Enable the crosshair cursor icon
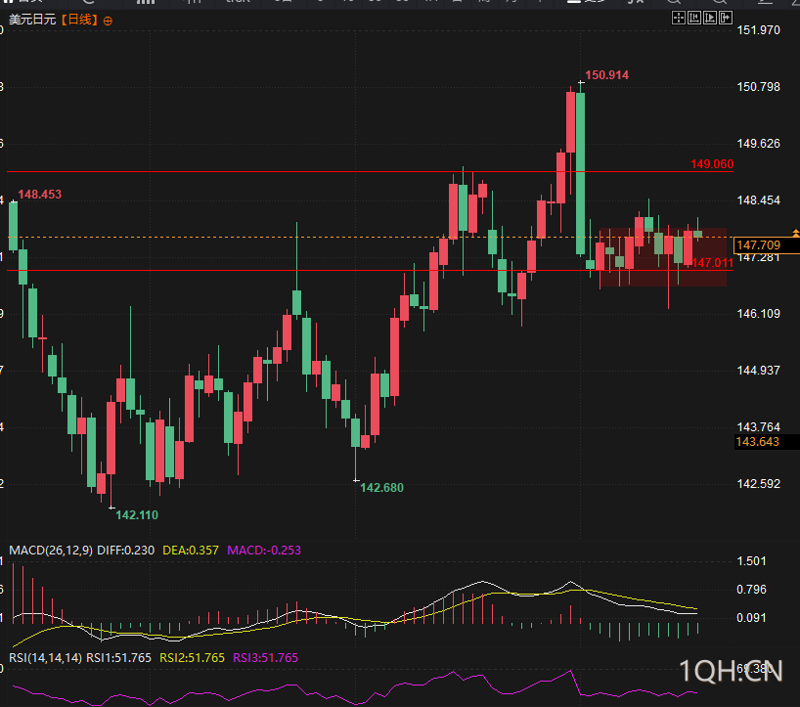 678,19
